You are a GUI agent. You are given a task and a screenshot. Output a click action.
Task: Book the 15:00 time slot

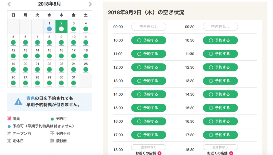tap(148, 108)
